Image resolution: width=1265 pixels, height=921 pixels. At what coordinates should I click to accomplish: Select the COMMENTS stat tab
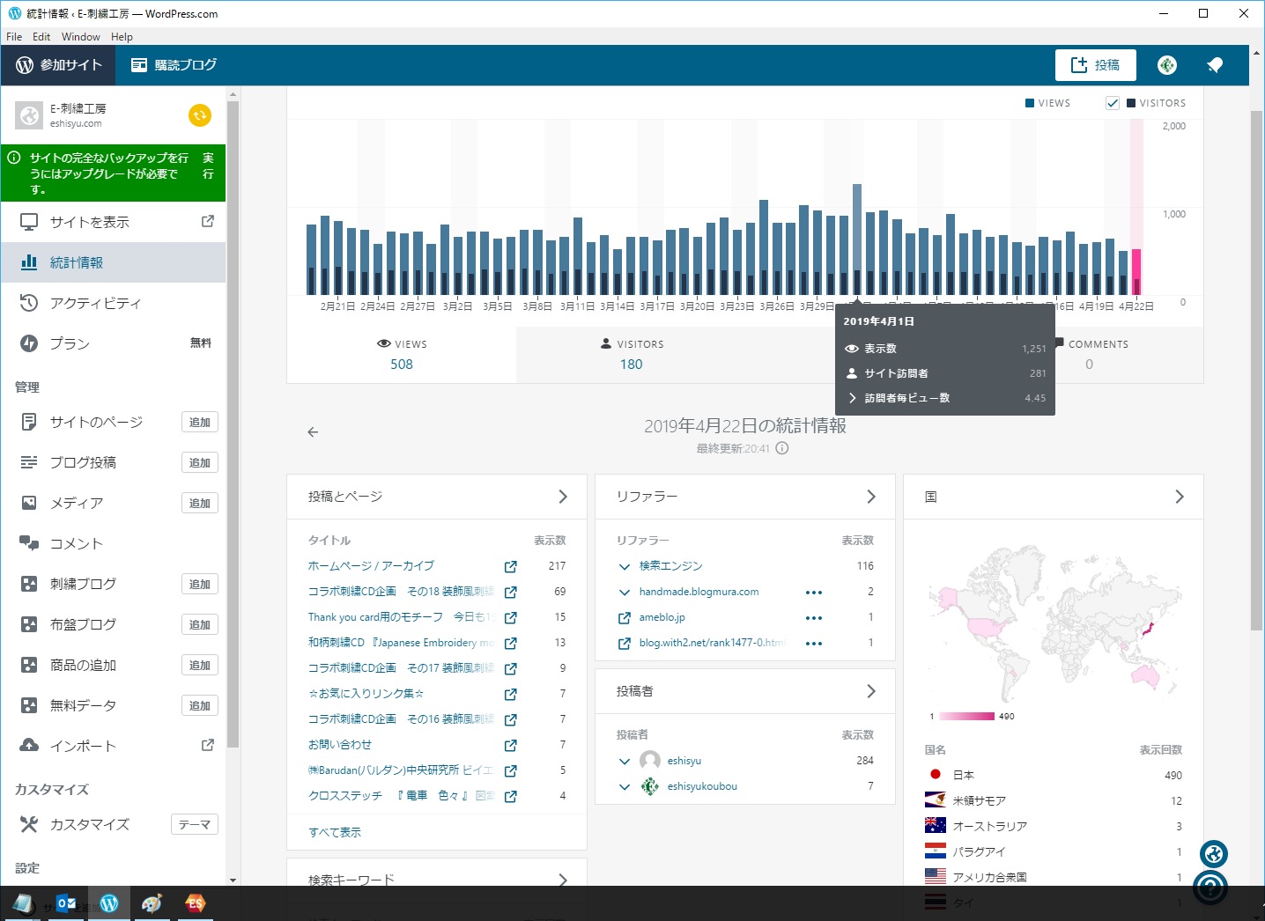[x=1089, y=355]
